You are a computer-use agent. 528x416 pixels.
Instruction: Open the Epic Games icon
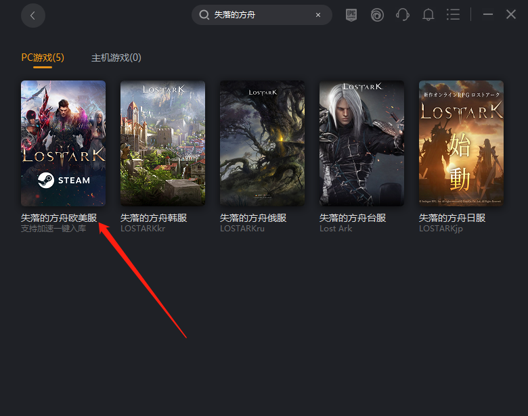tap(351, 15)
